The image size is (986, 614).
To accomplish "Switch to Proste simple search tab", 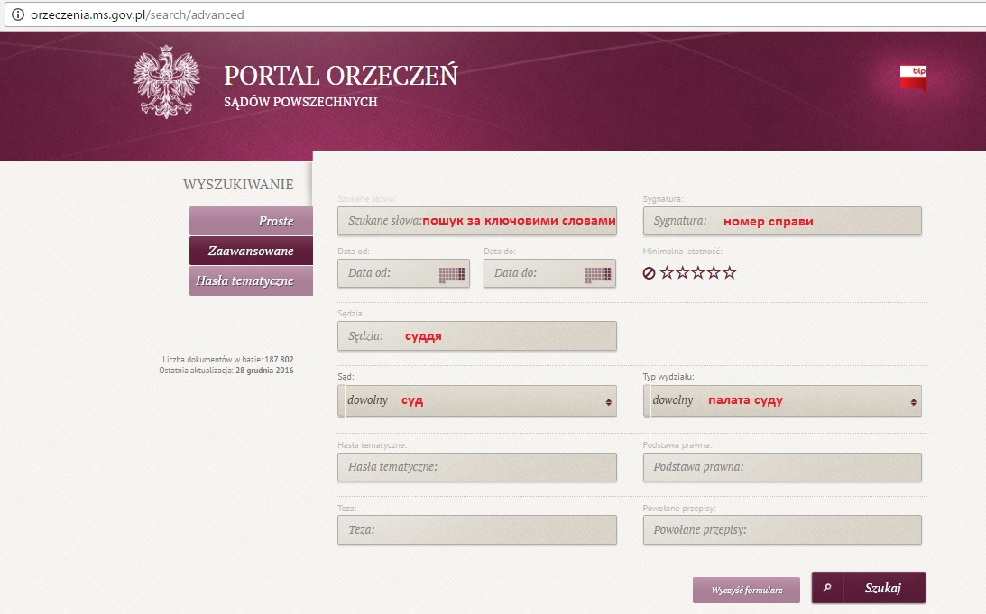I will [251, 221].
